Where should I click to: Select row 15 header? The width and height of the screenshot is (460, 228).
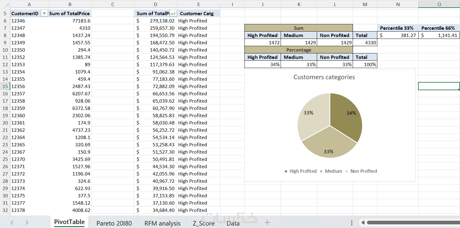5,86
